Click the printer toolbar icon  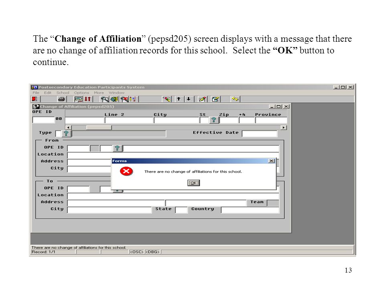click(x=61, y=99)
